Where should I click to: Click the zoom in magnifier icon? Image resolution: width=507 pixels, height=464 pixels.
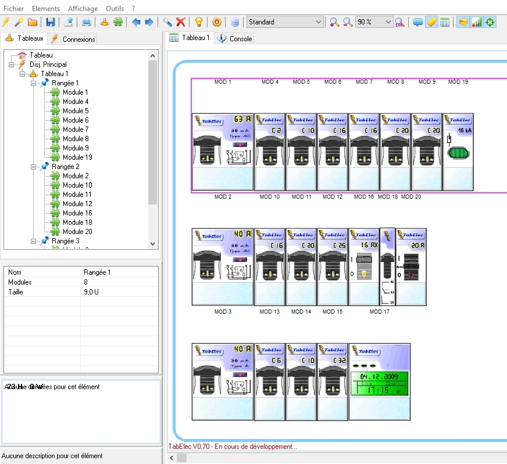[334, 22]
